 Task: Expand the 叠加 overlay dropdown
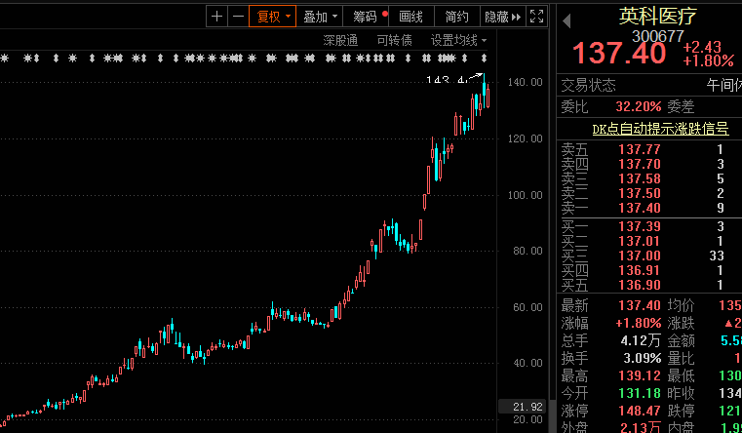tap(321, 17)
